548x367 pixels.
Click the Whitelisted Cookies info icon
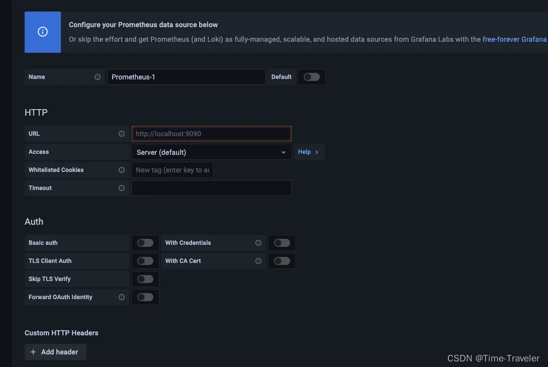[122, 170]
